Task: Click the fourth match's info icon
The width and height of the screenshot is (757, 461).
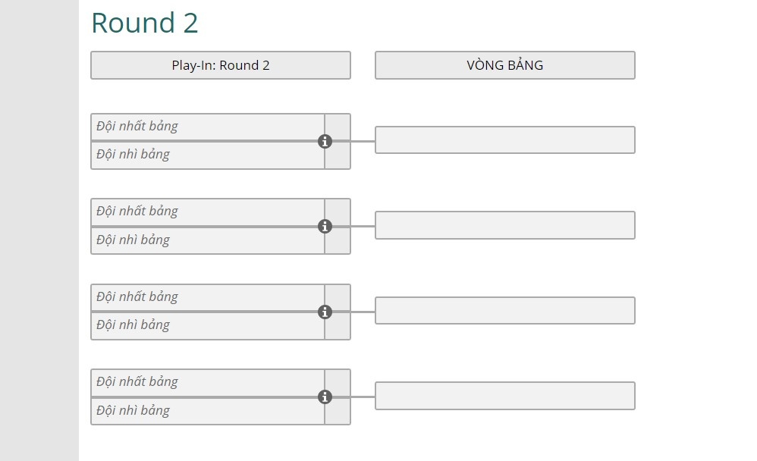Action: [325, 397]
